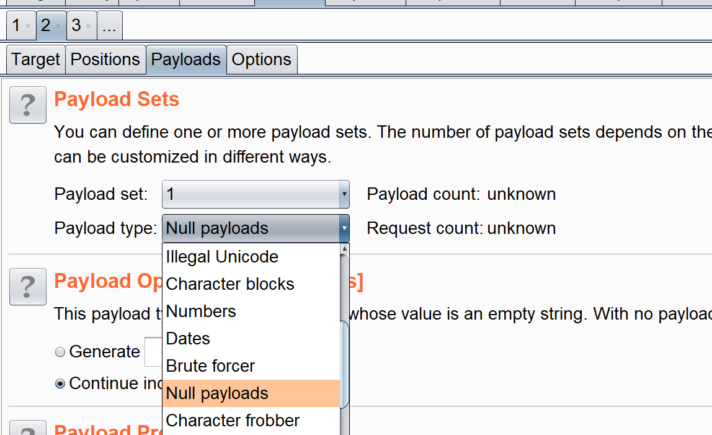Go to the Positions tab

click(105, 60)
